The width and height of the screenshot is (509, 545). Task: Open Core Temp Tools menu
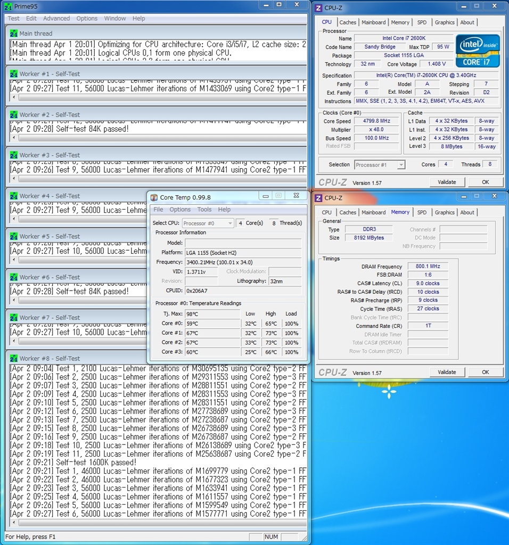[x=204, y=210]
